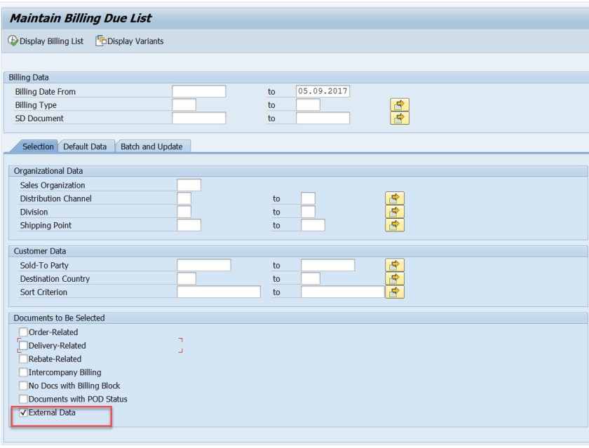Check the Delivery-Related checkbox
589x448 pixels.
(x=23, y=346)
